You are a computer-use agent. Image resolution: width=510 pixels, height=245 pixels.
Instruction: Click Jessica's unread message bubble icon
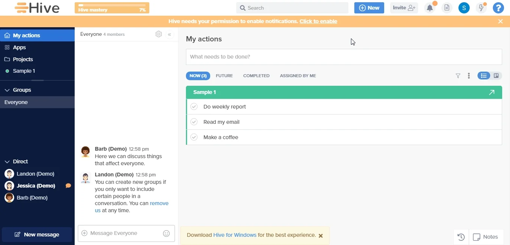click(68, 186)
